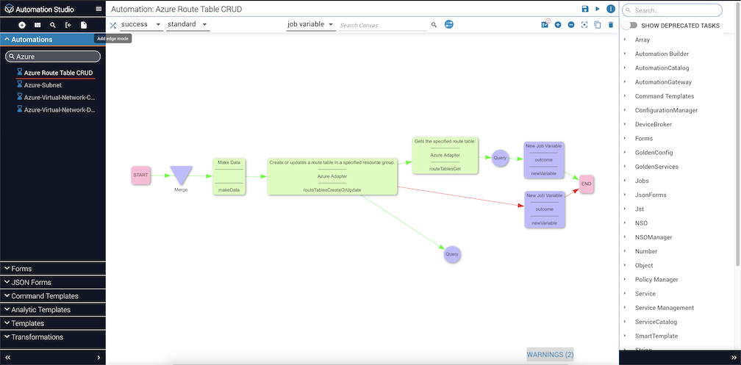Click the Query node connected to New Job Variable

pyautogui.click(x=500, y=158)
